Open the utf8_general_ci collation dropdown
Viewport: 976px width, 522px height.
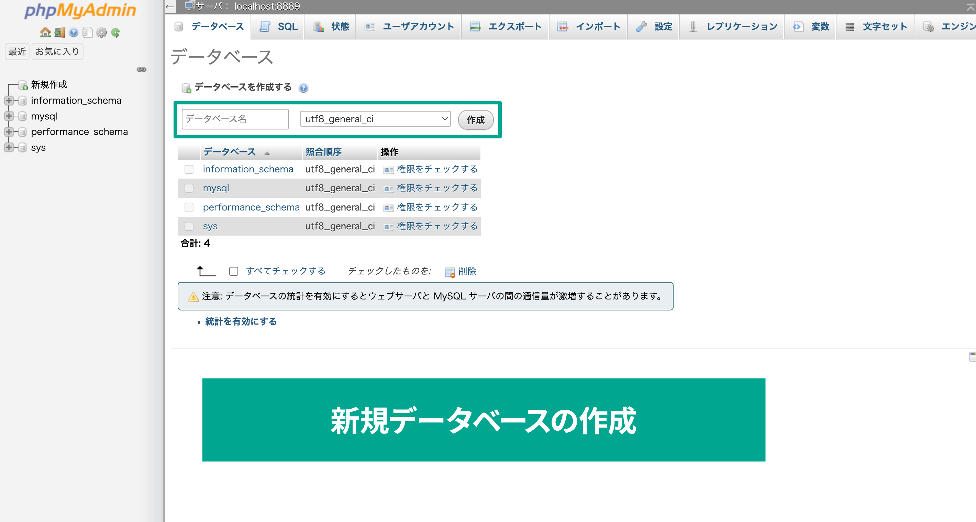click(375, 119)
